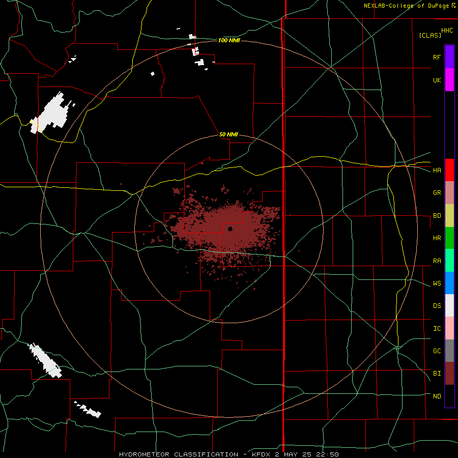This screenshot has width=458, height=458.
Task: Click the UK magenta legend swatch
Action: (449, 80)
